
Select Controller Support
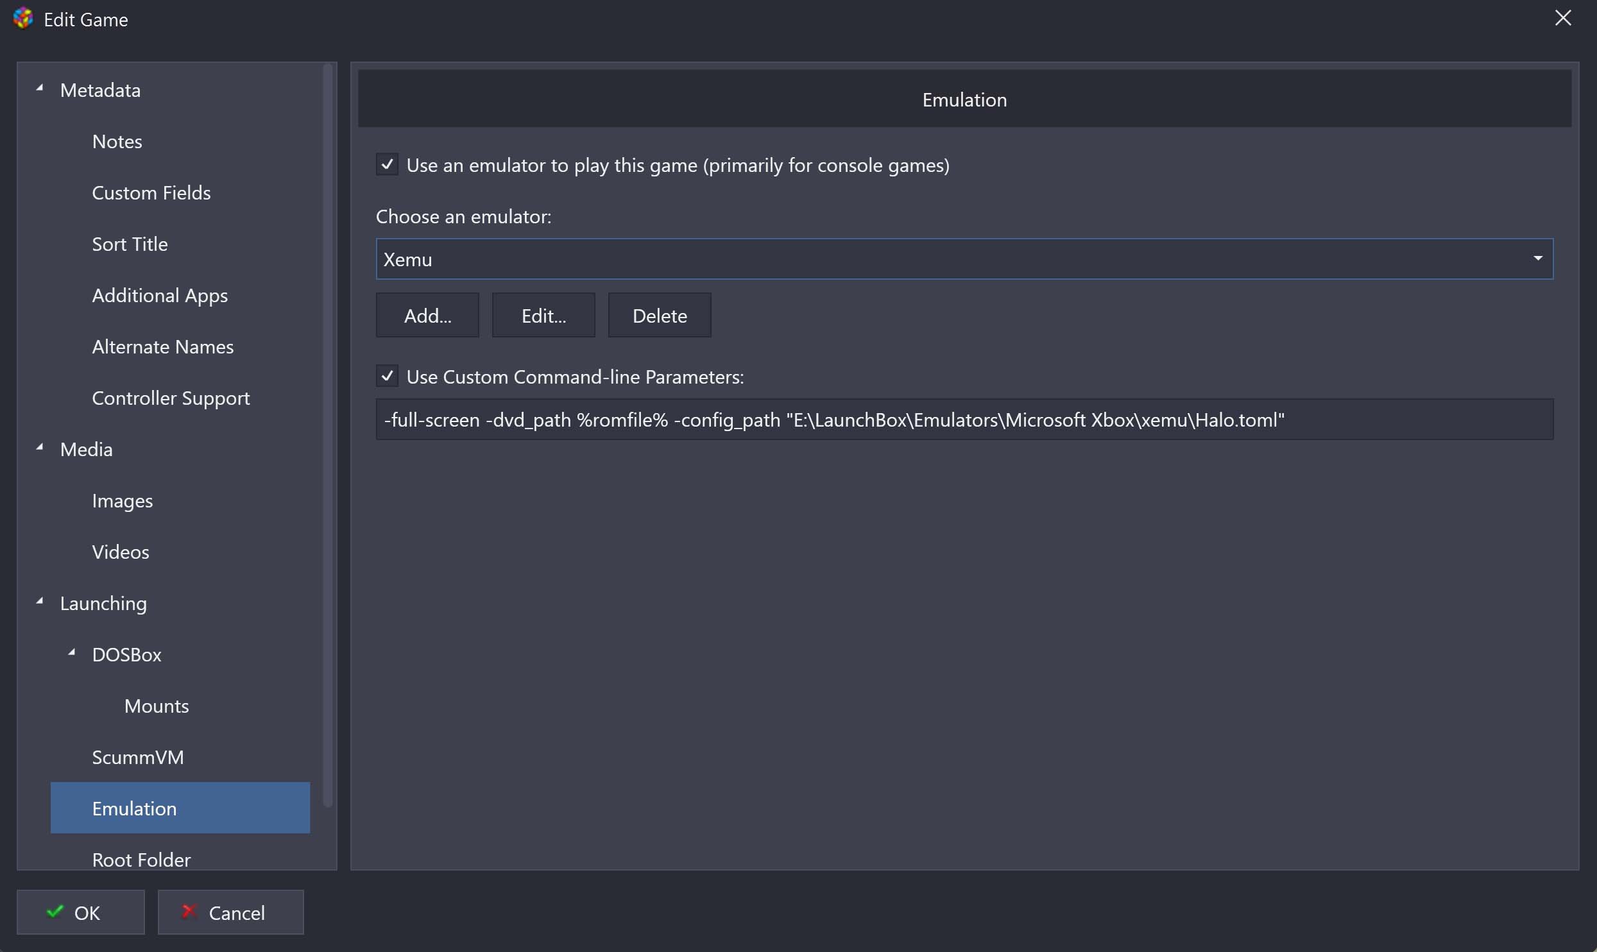171,398
